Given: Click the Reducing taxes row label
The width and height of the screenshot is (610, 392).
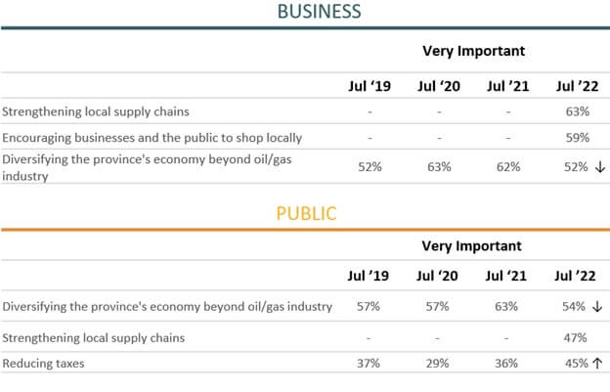Looking at the screenshot, I should [x=43, y=364].
